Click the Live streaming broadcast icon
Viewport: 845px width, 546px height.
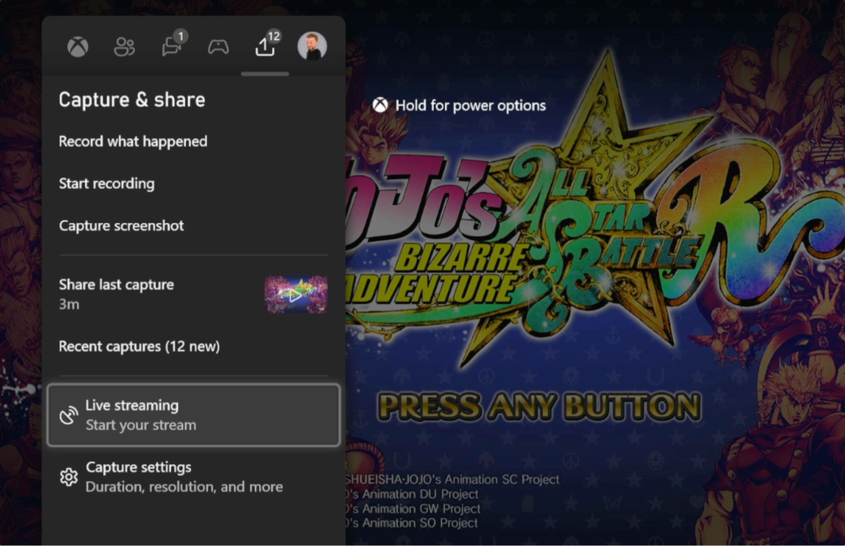[x=68, y=415]
